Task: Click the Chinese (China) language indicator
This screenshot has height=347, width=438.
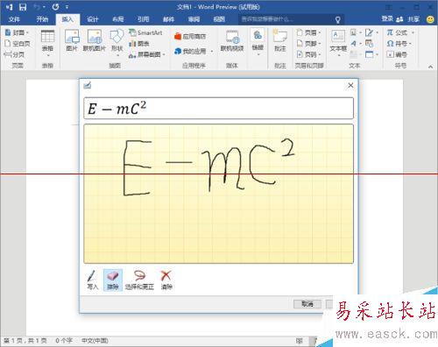Action: (x=95, y=341)
